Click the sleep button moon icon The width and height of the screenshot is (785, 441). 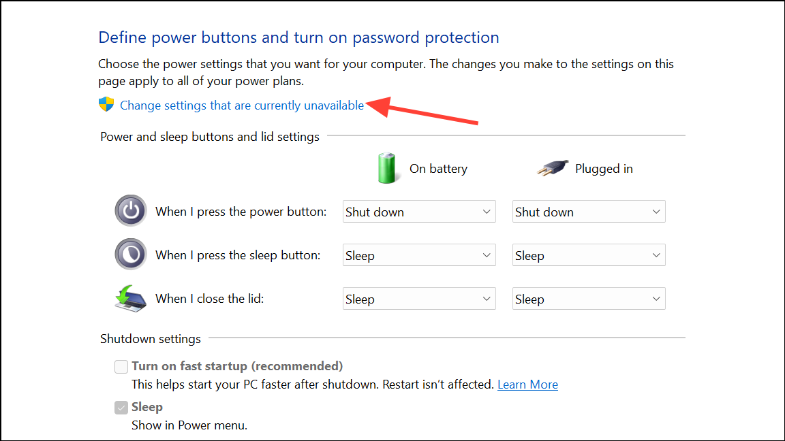coord(131,254)
